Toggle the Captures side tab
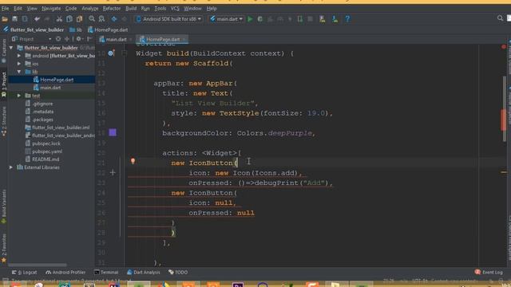 [3, 51]
